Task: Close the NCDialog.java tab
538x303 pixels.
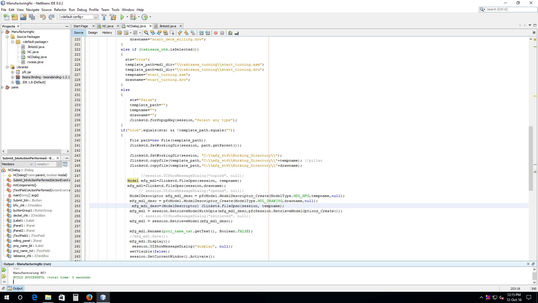Action: tap(150, 26)
